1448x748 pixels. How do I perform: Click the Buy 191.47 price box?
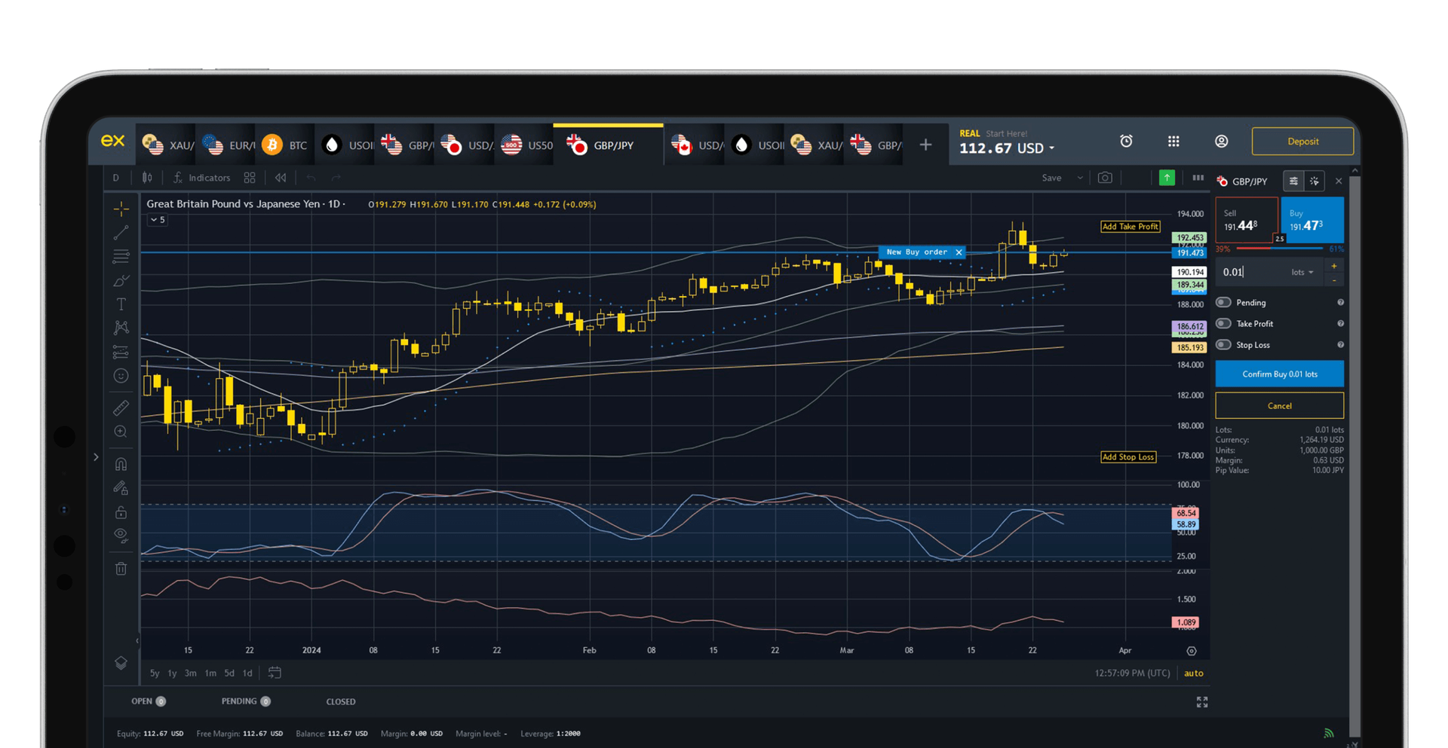(1311, 220)
